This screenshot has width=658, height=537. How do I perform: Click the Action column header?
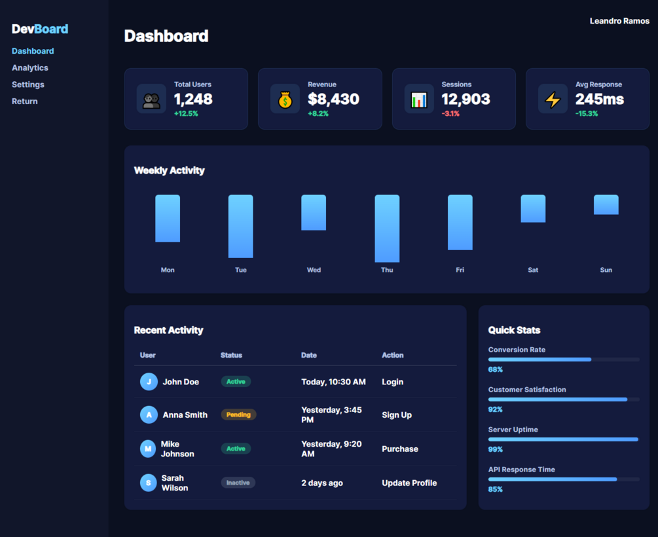(392, 355)
